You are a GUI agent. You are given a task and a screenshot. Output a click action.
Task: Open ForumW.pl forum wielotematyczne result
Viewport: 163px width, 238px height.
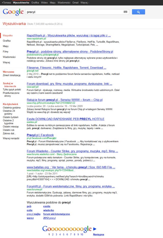click(71, 186)
